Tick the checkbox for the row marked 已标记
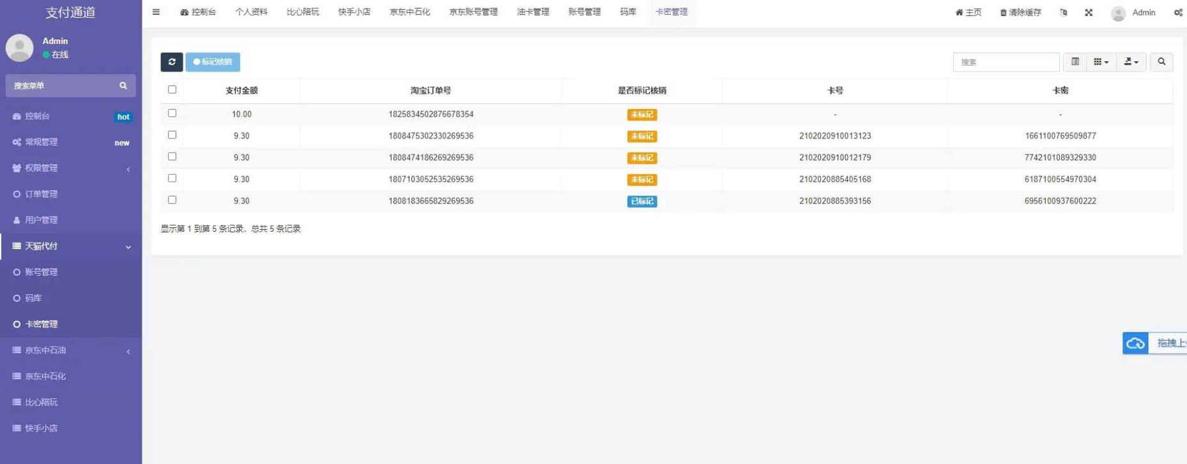Image resolution: width=1187 pixels, height=464 pixels. pos(172,200)
